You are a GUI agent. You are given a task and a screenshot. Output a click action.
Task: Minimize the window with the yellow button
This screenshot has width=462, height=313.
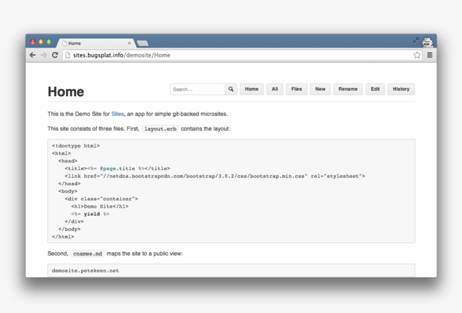[x=41, y=42]
